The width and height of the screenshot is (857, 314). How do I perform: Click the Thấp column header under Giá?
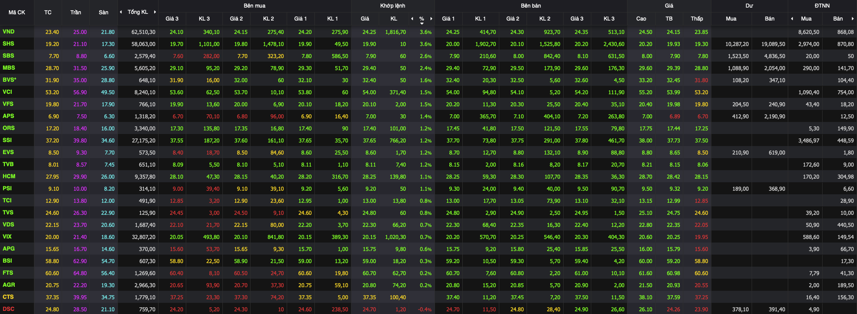[697, 19]
